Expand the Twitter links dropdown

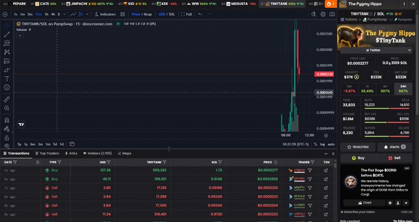[376, 50]
